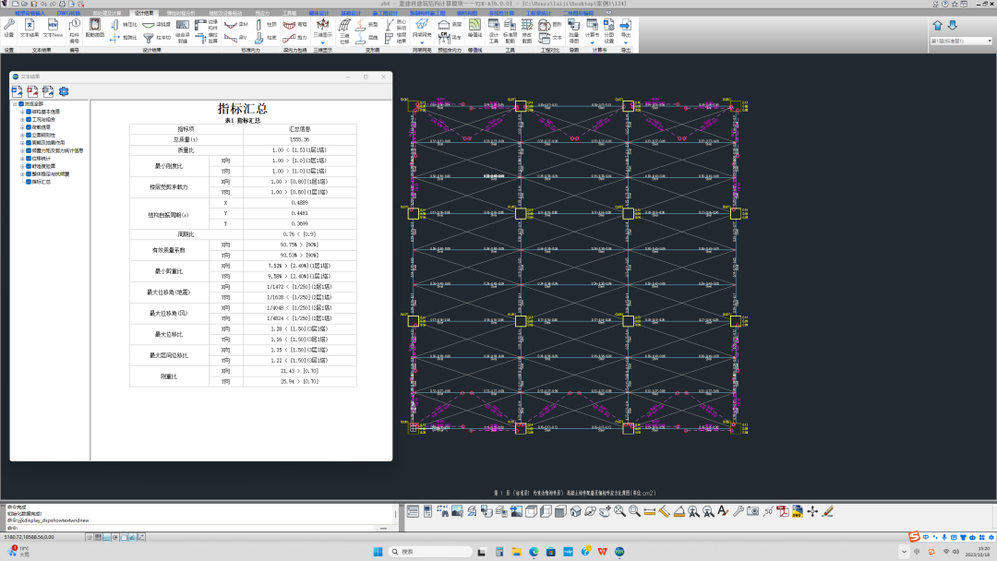This screenshot has width=997, height=561.
Task: Open the 三维显示 3D display tool
Action: [322, 29]
